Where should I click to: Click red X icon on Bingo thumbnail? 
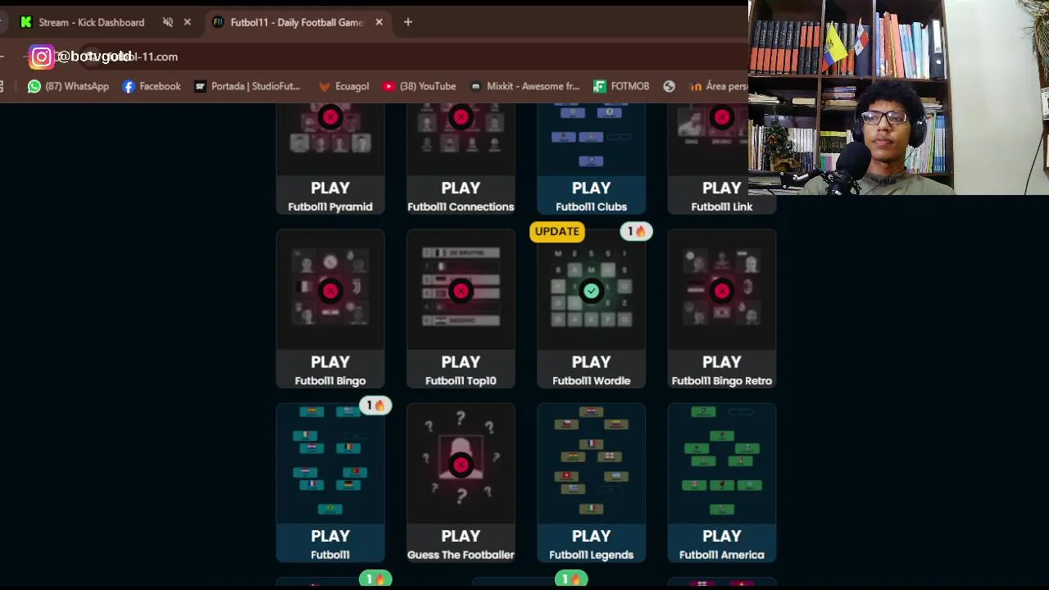tap(330, 291)
